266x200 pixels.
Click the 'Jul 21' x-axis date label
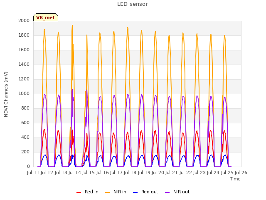tap(172, 172)
